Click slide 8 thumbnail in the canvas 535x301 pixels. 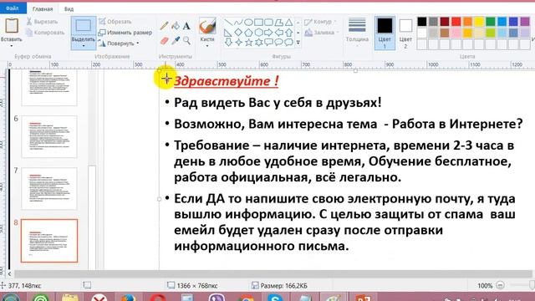(49, 241)
